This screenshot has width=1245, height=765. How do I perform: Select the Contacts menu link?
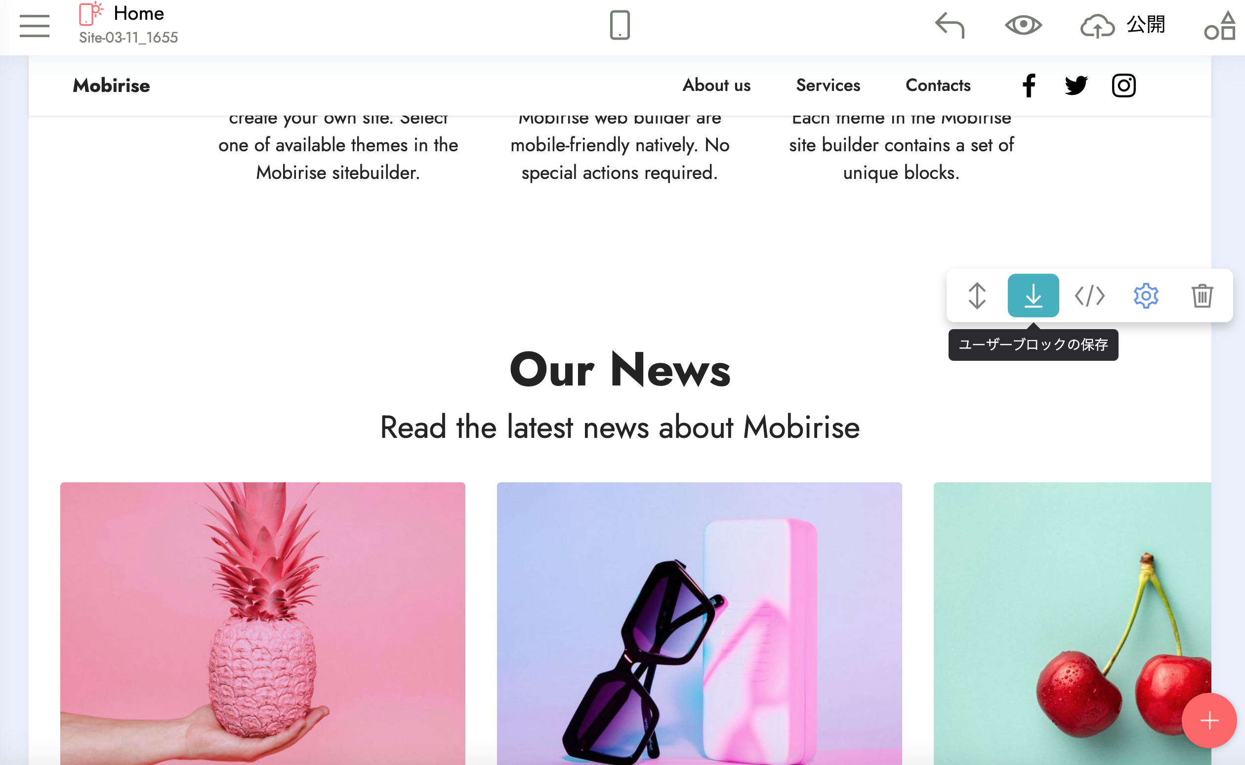(938, 85)
